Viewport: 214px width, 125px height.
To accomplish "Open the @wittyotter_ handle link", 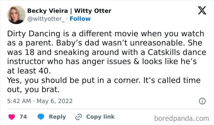I will 46,19.
